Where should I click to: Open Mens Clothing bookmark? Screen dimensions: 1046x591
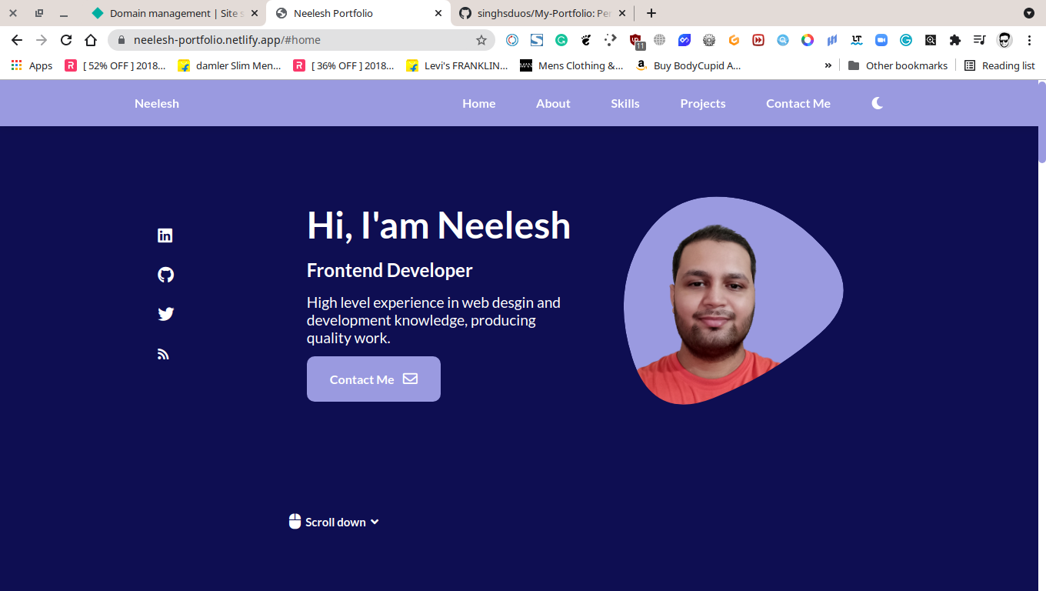click(x=571, y=65)
